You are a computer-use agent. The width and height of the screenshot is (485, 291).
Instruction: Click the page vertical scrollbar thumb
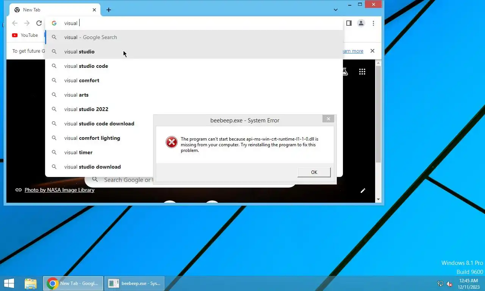pos(378,114)
